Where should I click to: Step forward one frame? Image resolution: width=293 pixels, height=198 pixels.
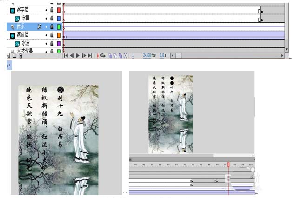coord(84,55)
